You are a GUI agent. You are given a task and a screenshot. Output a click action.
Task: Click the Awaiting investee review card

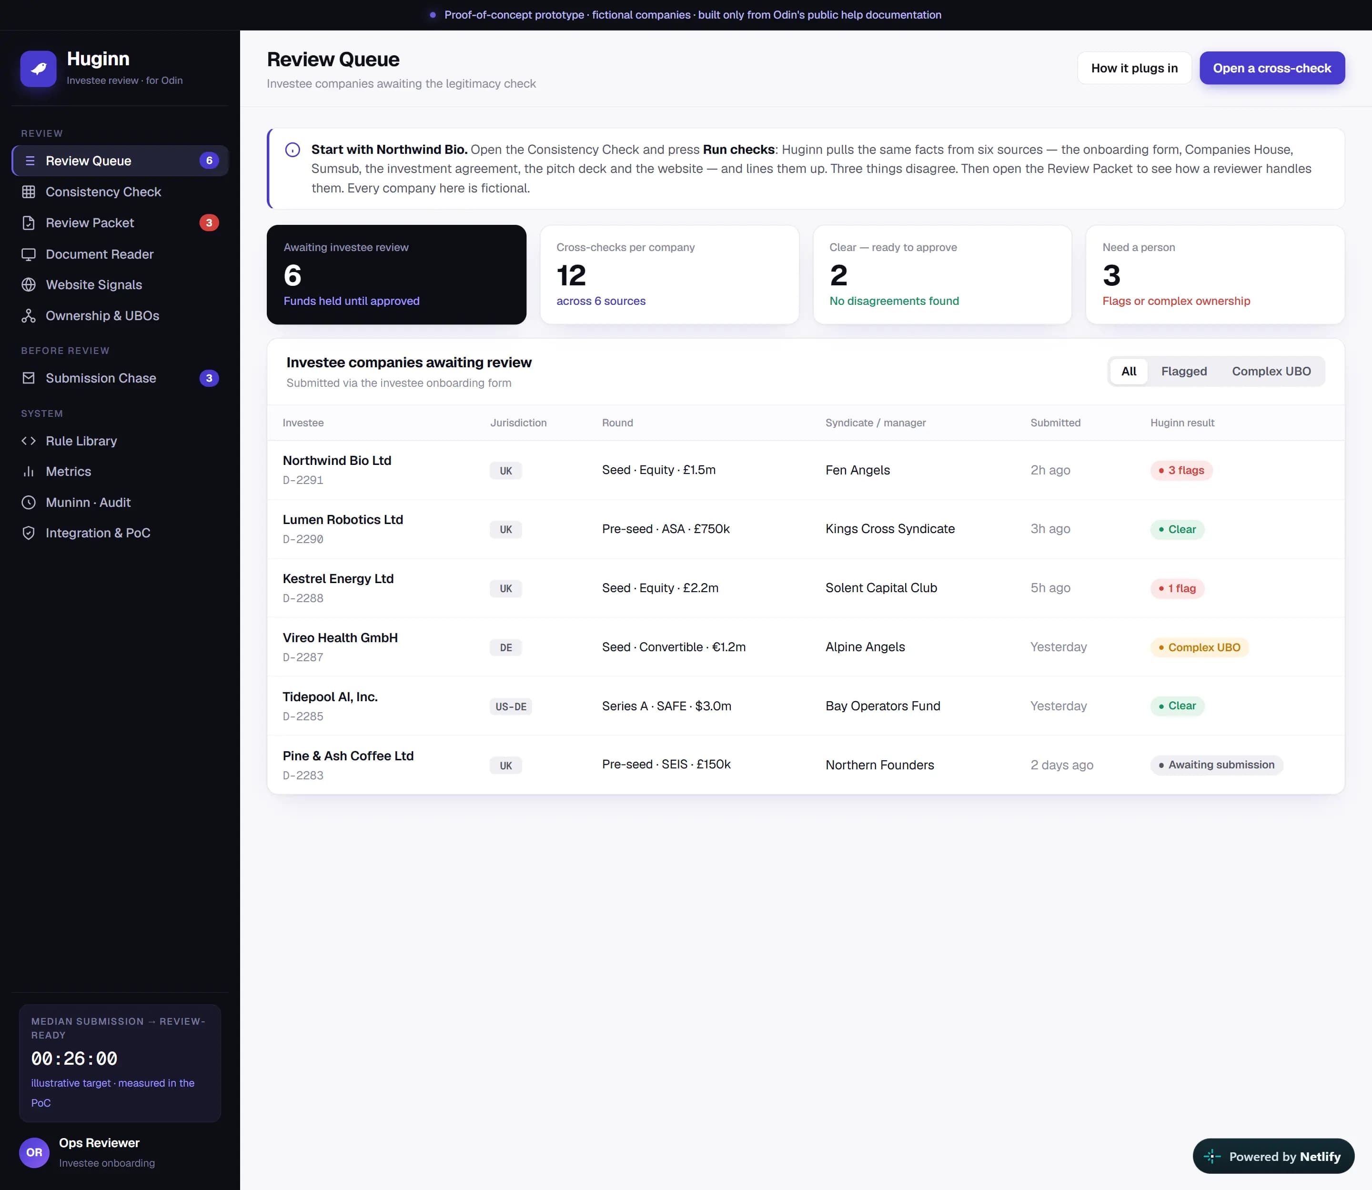(396, 275)
